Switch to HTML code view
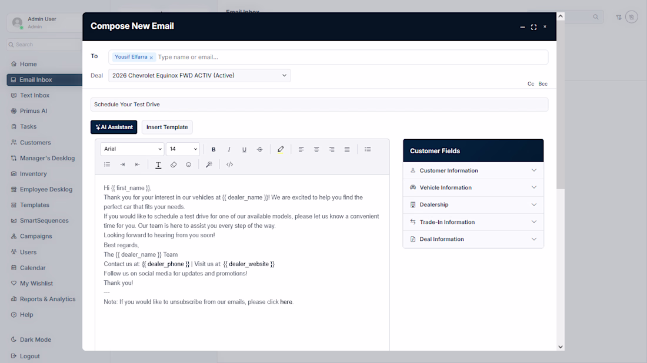This screenshot has height=363, width=647. pyautogui.click(x=230, y=164)
